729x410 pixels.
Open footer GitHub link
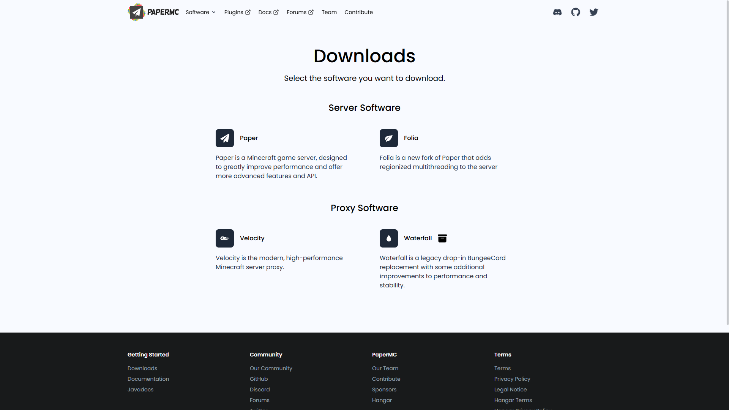[x=259, y=379]
